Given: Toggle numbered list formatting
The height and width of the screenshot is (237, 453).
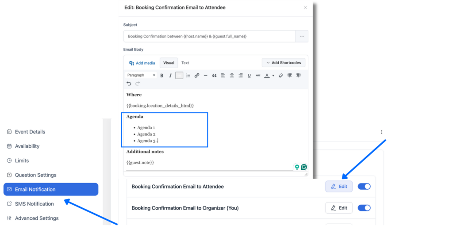Looking at the screenshot, I should click(188, 75).
